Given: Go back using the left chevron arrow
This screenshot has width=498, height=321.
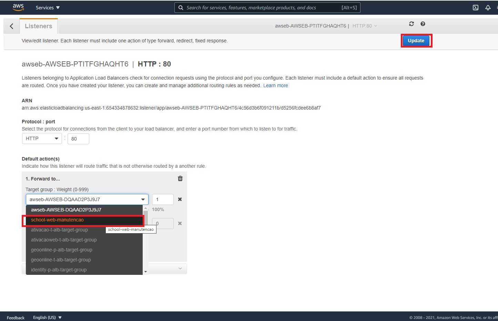Looking at the screenshot, I should (x=12, y=26).
